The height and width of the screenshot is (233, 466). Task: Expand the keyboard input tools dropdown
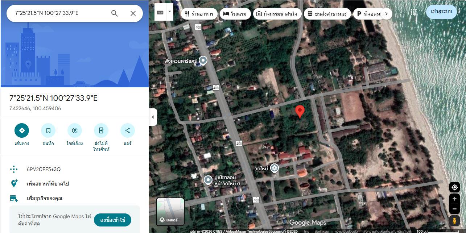tap(170, 12)
